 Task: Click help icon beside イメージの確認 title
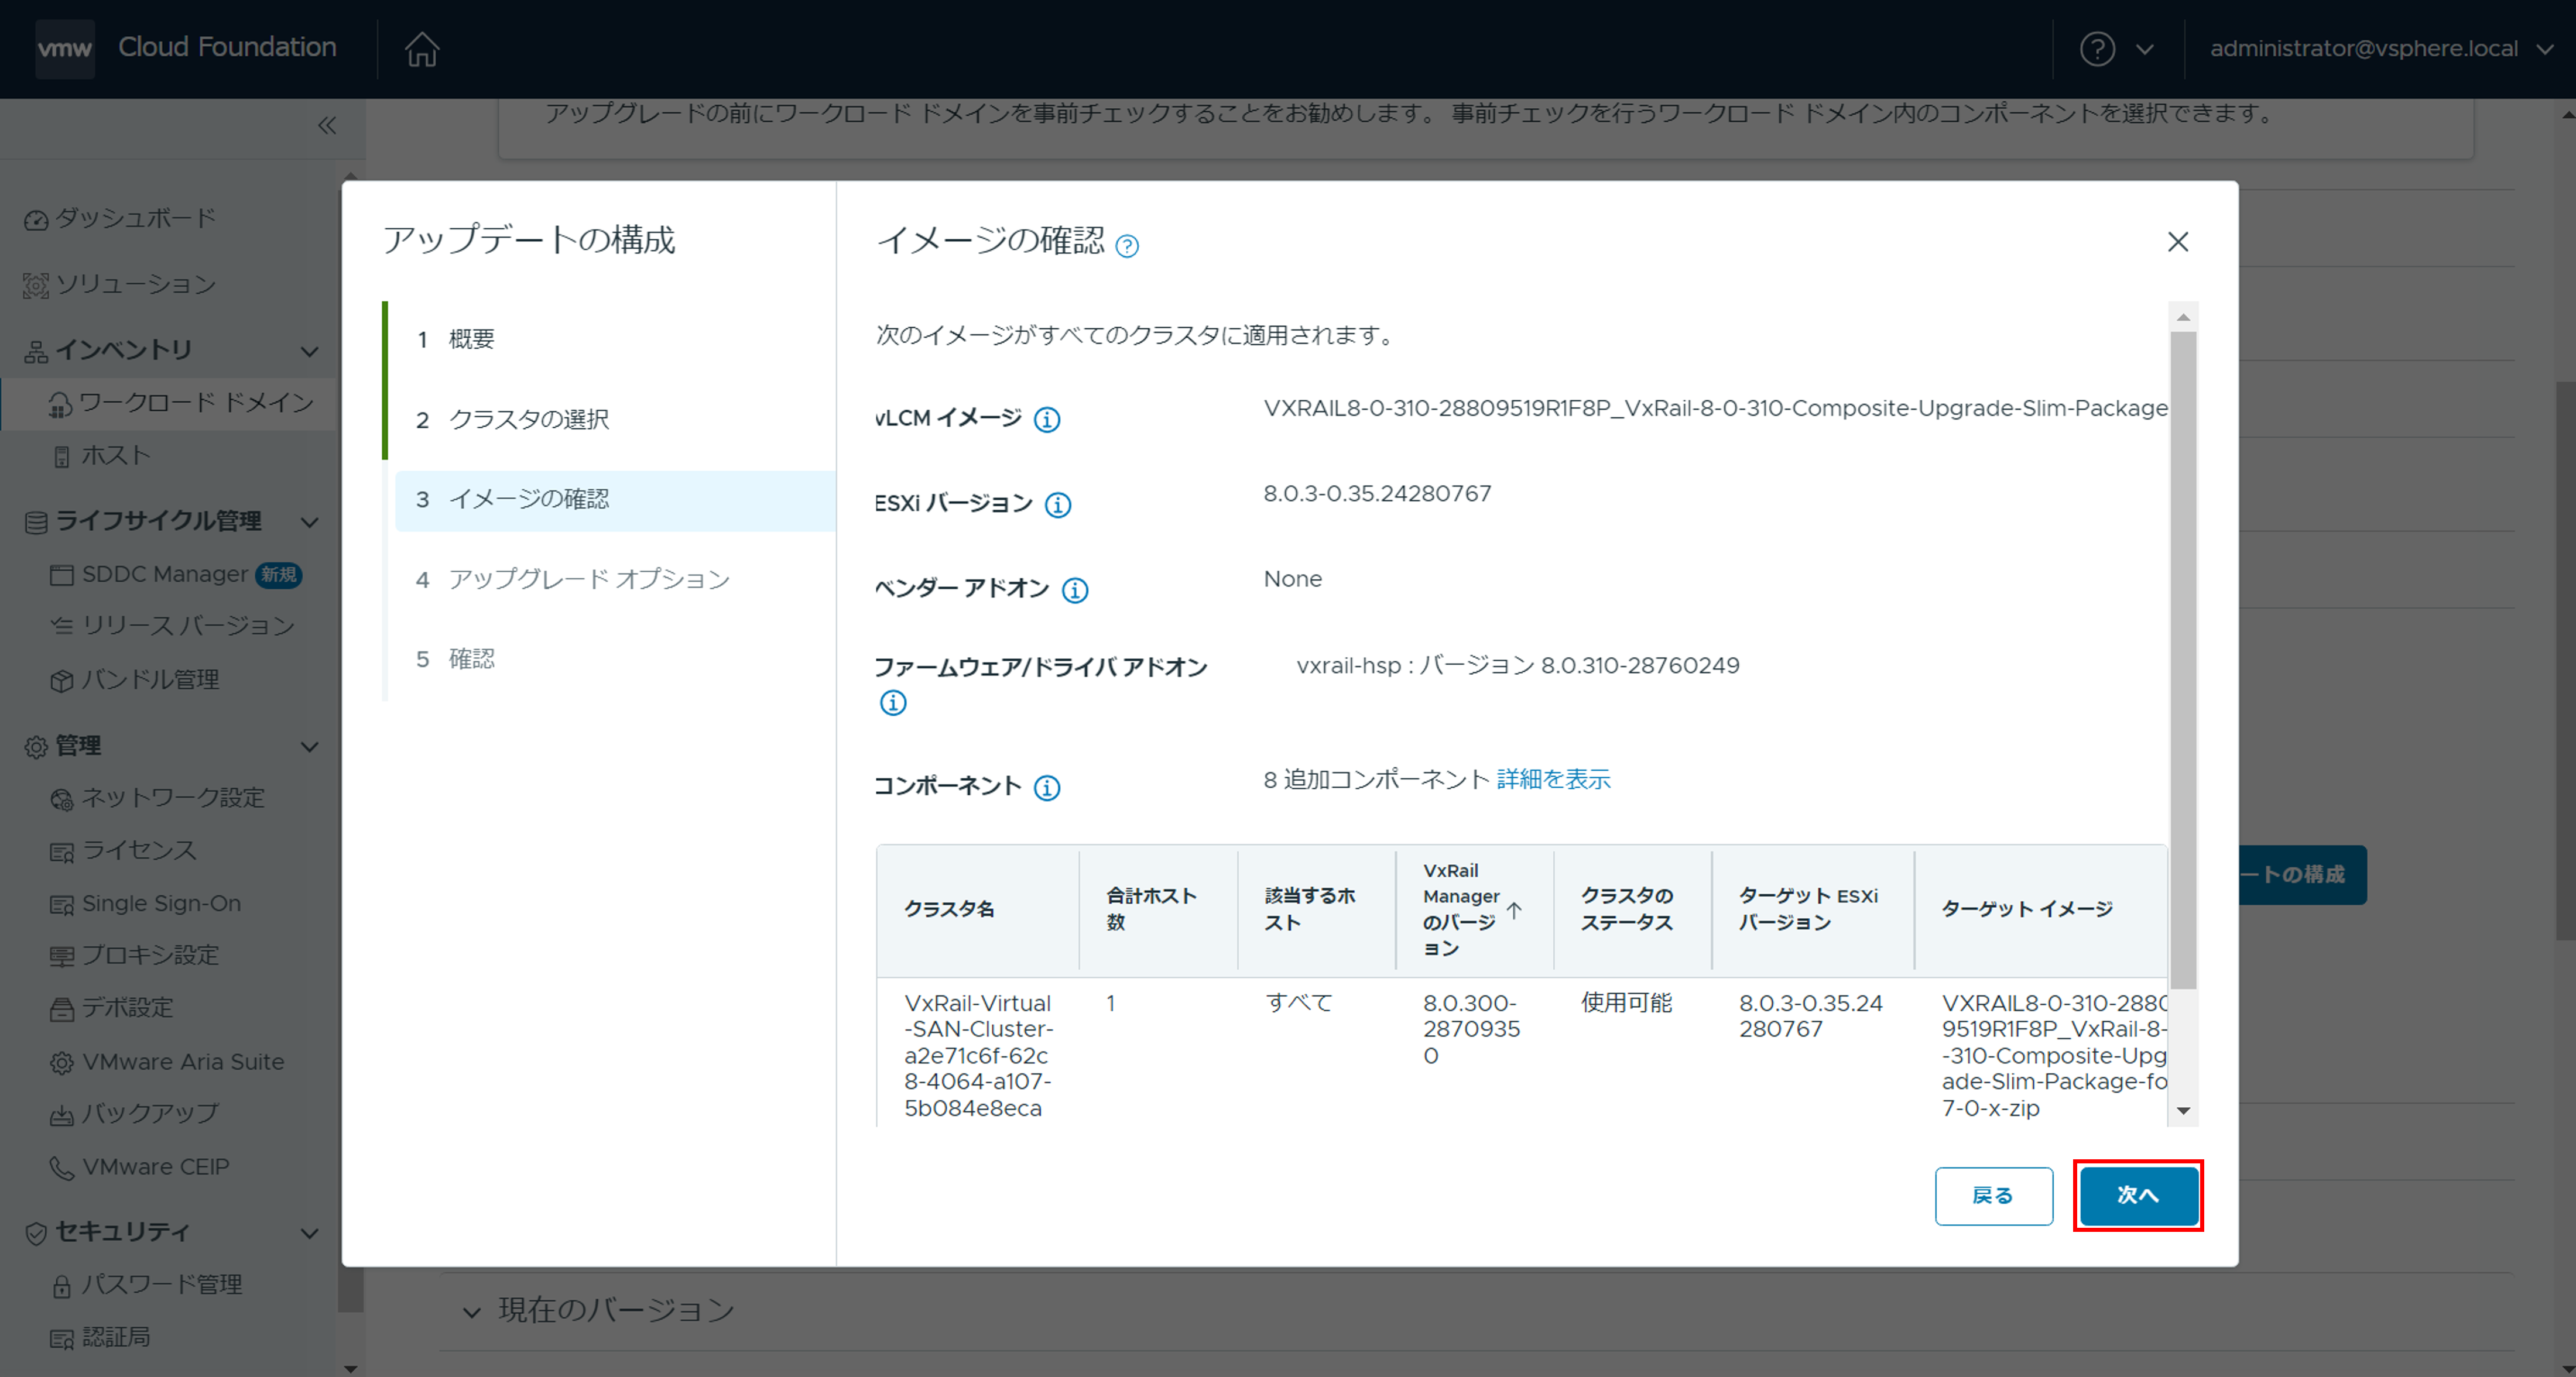pos(1127,246)
